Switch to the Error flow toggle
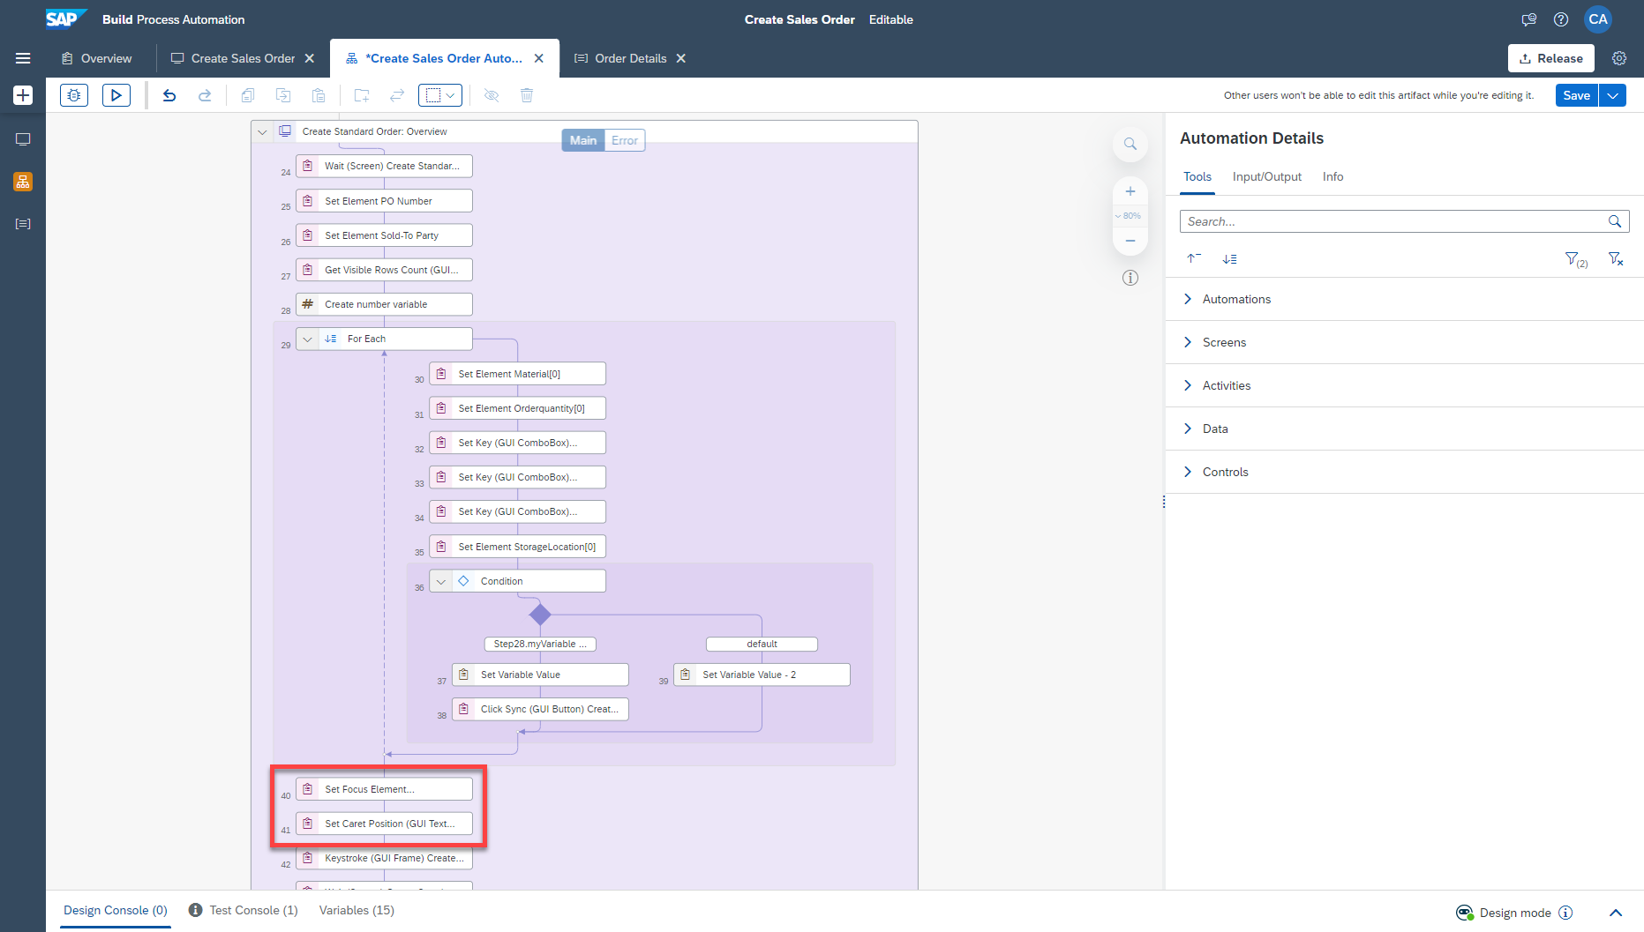Screen dimensions: 1644x932 click(625, 140)
